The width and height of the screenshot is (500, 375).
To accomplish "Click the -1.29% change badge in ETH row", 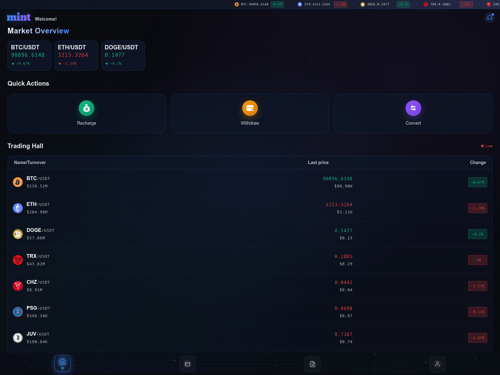I will pyautogui.click(x=477, y=208).
